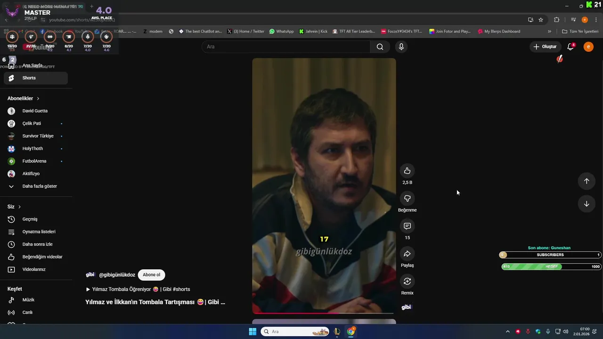Start voice search with the microphone icon
Viewport: 603px width, 339px height.
(401, 47)
